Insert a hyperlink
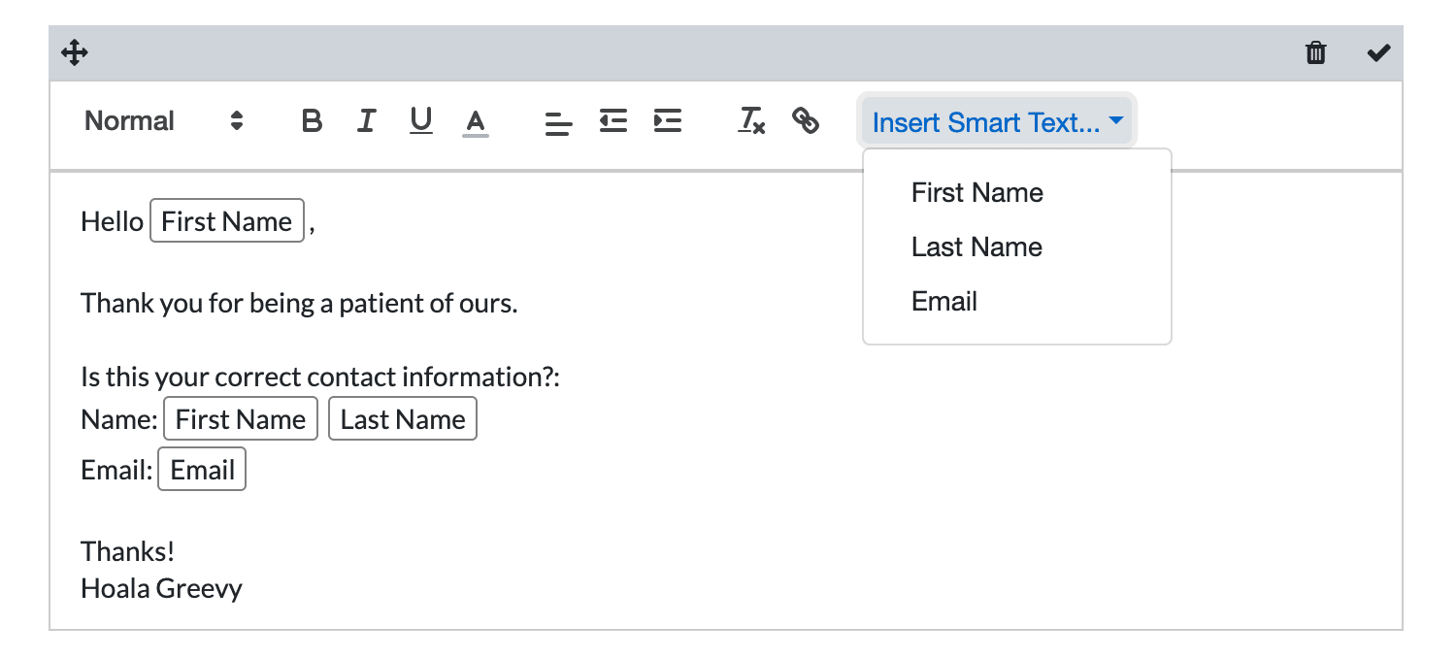The width and height of the screenshot is (1456, 658). point(806,121)
